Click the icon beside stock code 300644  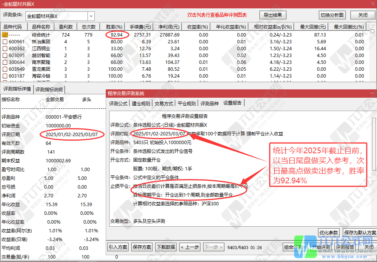[5, 62]
